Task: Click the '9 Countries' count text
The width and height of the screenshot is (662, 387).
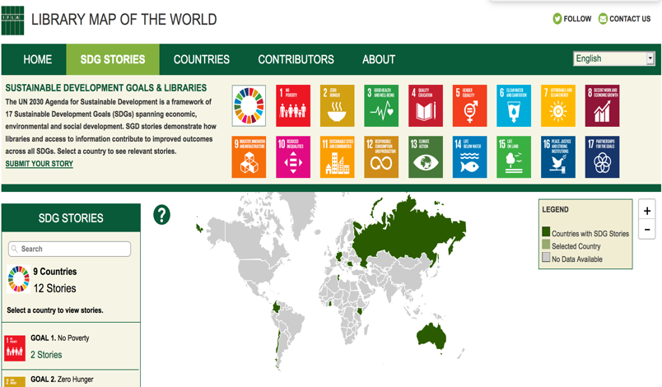Action: (x=55, y=272)
